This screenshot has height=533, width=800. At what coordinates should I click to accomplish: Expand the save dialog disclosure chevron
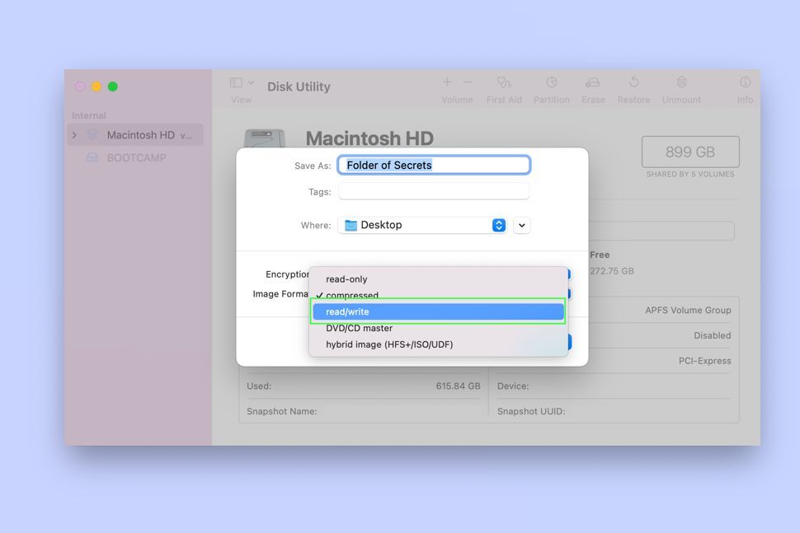(x=521, y=224)
